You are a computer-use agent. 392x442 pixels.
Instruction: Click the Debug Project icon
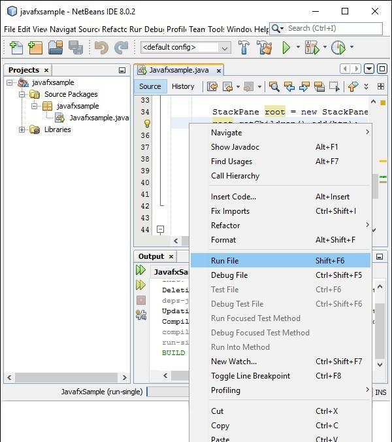point(312,47)
